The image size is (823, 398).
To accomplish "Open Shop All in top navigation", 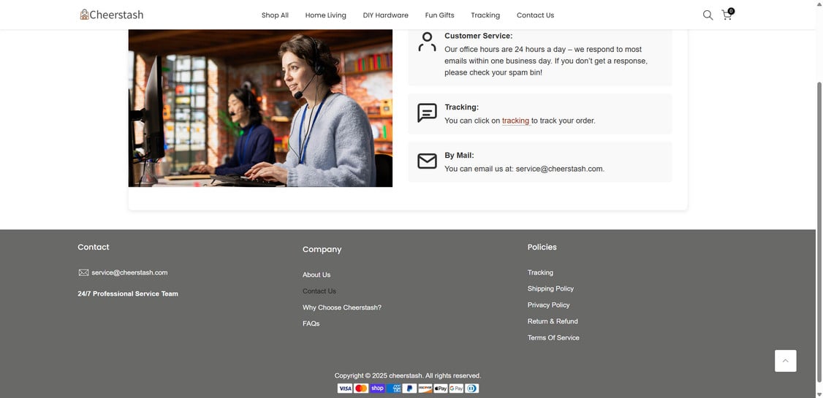I will tap(275, 15).
